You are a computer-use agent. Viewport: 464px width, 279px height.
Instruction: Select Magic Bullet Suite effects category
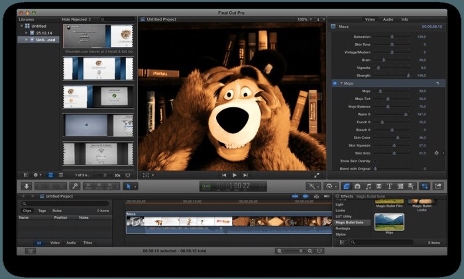350,222
